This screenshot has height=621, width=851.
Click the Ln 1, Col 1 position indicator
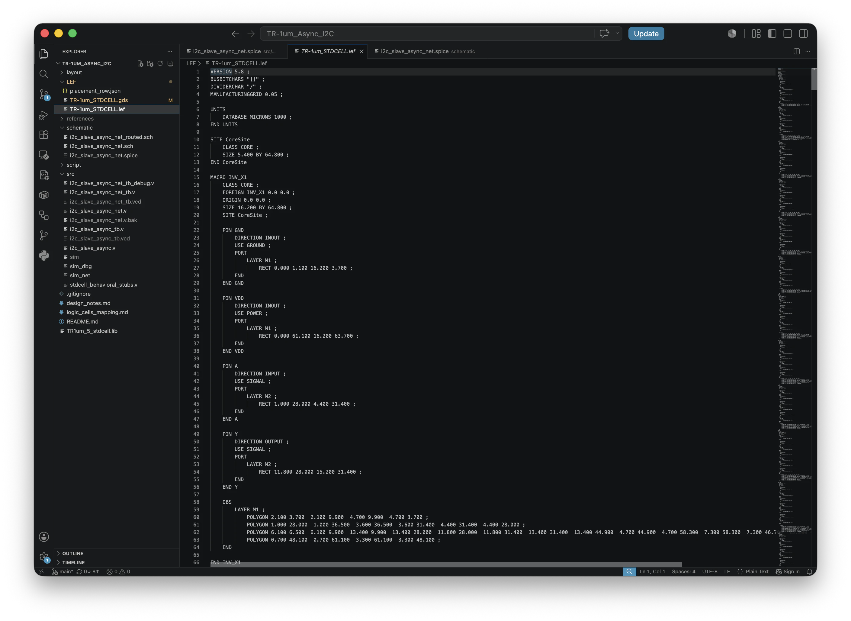pyautogui.click(x=652, y=572)
